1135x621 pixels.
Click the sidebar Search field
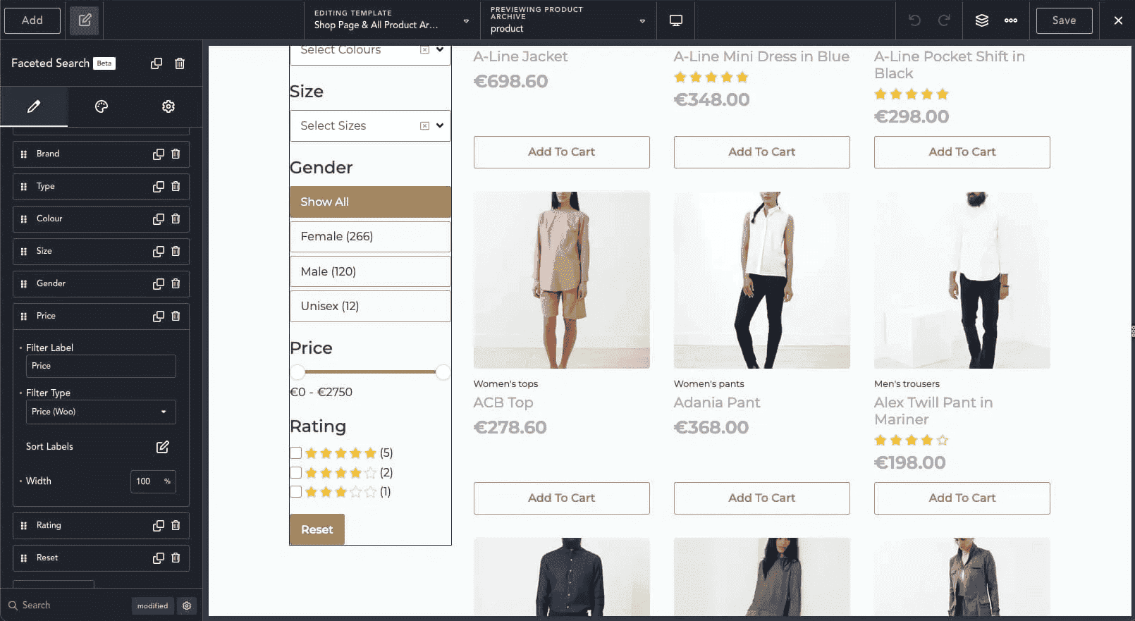click(67, 605)
